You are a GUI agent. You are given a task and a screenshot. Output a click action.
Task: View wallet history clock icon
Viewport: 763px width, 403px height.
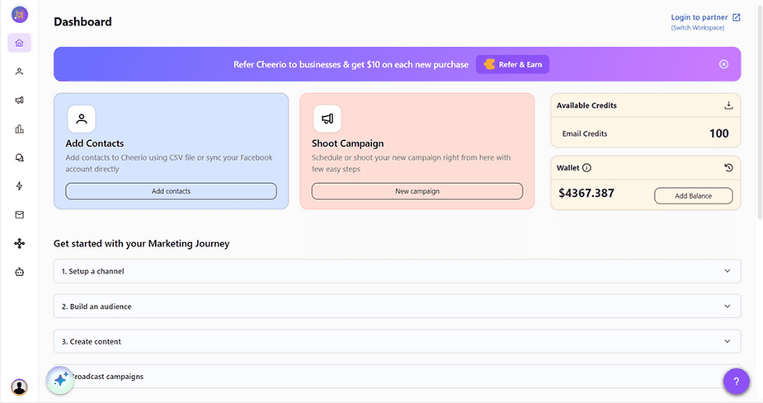pos(728,168)
